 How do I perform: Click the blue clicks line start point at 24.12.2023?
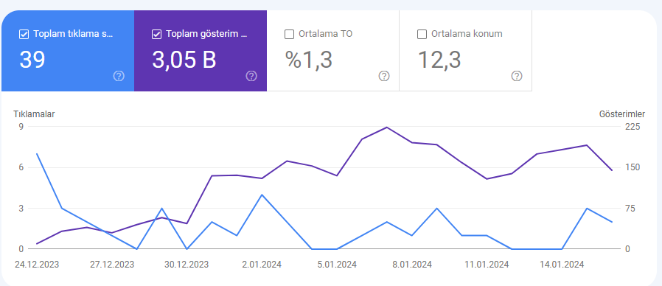coord(37,154)
